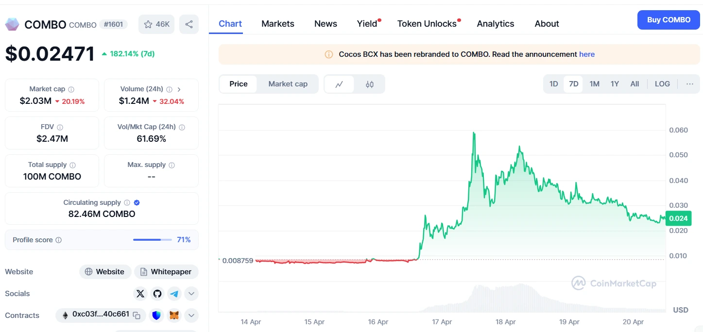Screen dimensions: 703x332
Task: Copy the contract address 0xc03f...40c661
Action: [x=137, y=315]
